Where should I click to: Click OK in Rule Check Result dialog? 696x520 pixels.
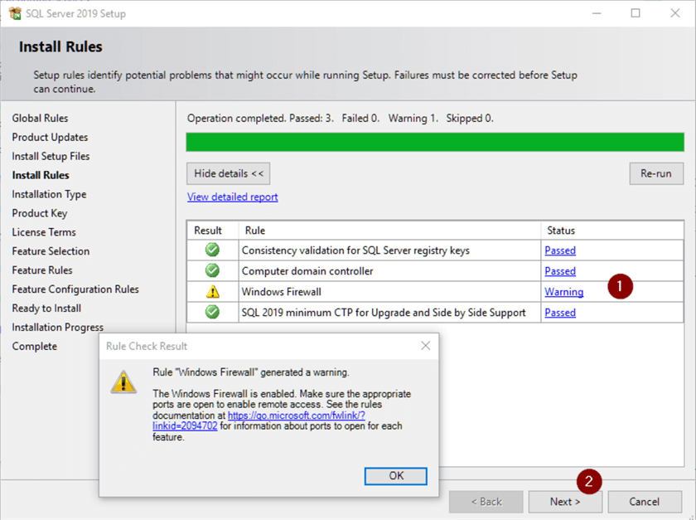395,476
